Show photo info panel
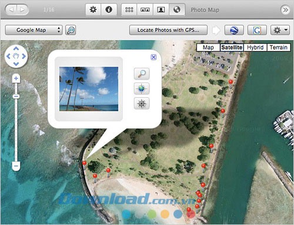Screen dimensions: 294x225 pyautogui.click(x=109, y=9)
